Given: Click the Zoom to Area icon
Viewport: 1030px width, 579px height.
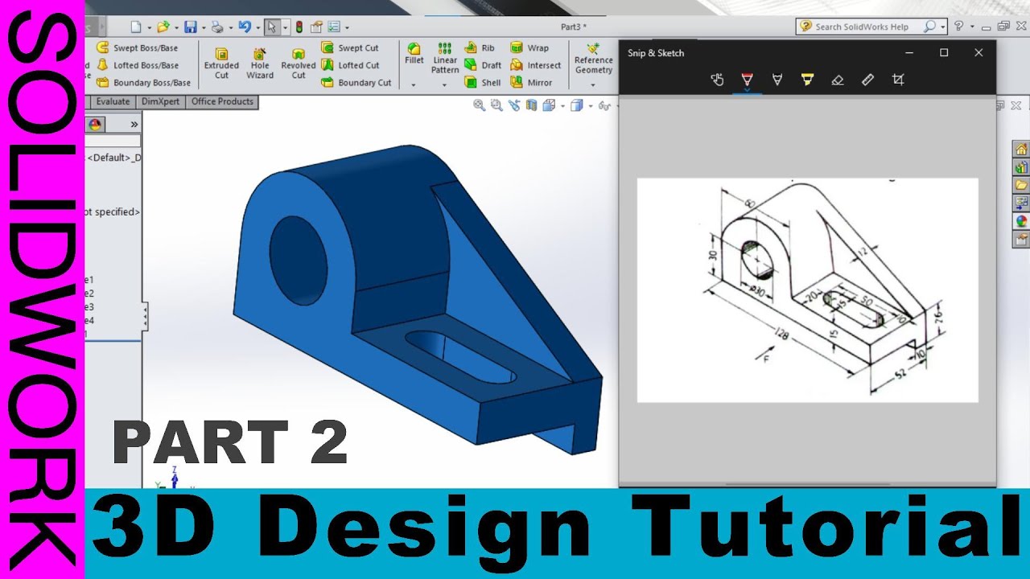Looking at the screenshot, I should (496, 105).
